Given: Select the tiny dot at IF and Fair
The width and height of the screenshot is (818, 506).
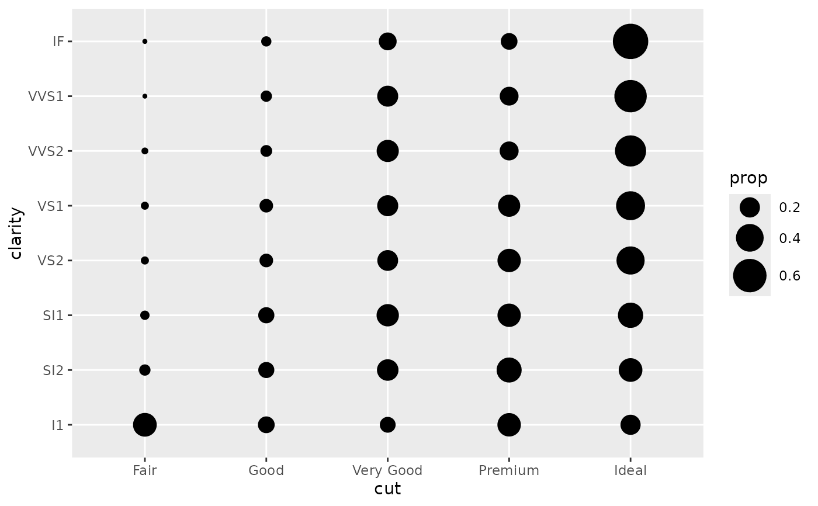Looking at the screenshot, I should point(145,41).
